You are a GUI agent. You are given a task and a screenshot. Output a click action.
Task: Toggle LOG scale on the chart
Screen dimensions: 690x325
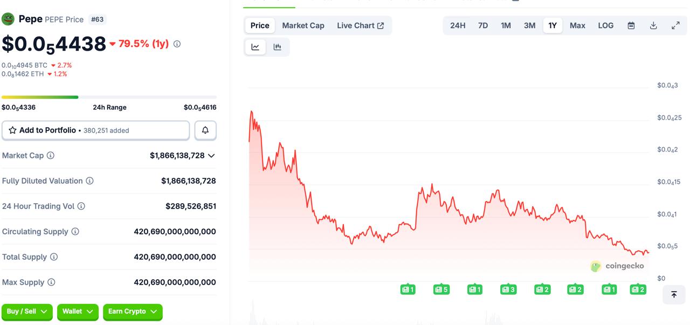(x=605, y=25)
